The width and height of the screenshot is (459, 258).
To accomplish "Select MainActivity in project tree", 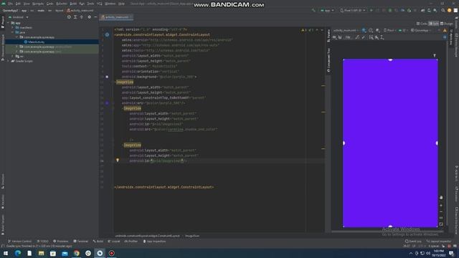I will coord(37,42).
